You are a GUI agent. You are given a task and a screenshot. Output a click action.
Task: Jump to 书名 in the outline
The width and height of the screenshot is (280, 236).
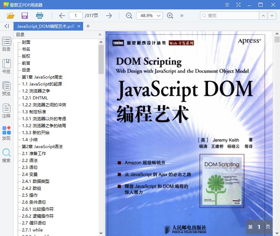tap(26, 49)
